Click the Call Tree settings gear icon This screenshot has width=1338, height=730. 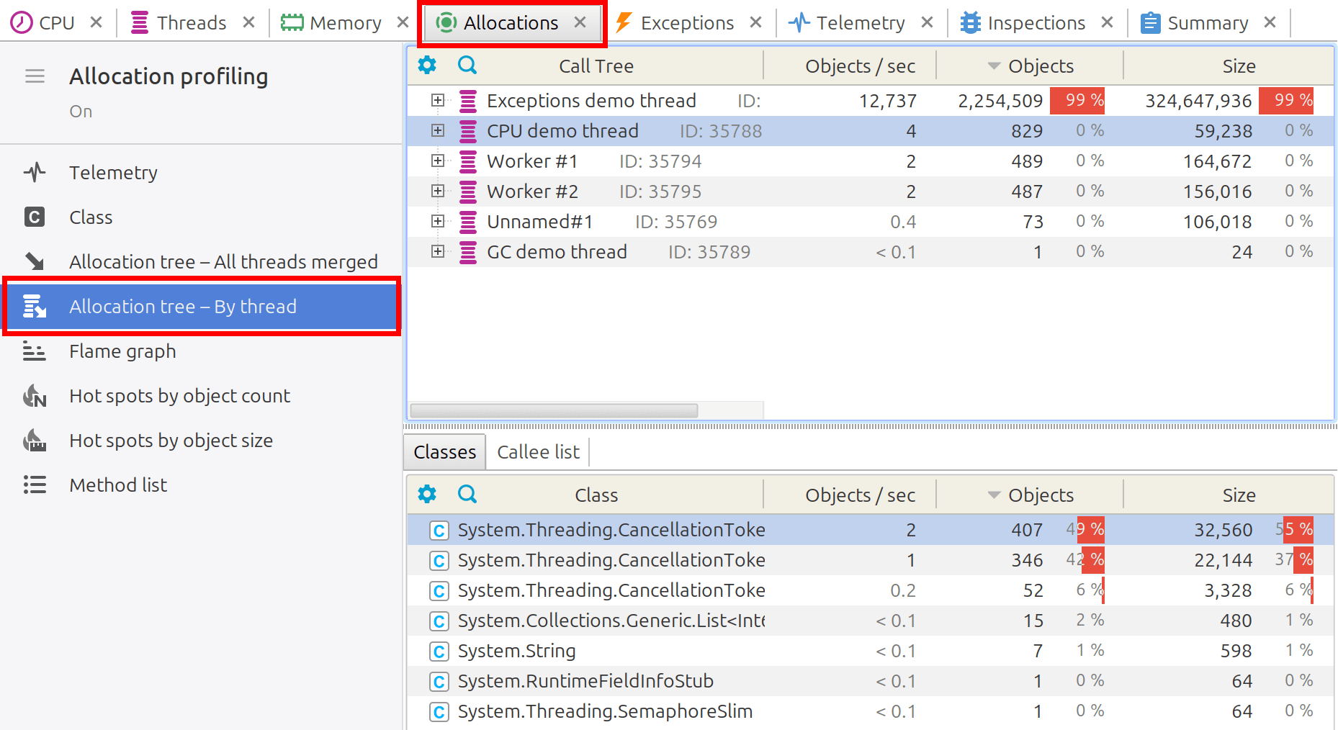point(427,66)
